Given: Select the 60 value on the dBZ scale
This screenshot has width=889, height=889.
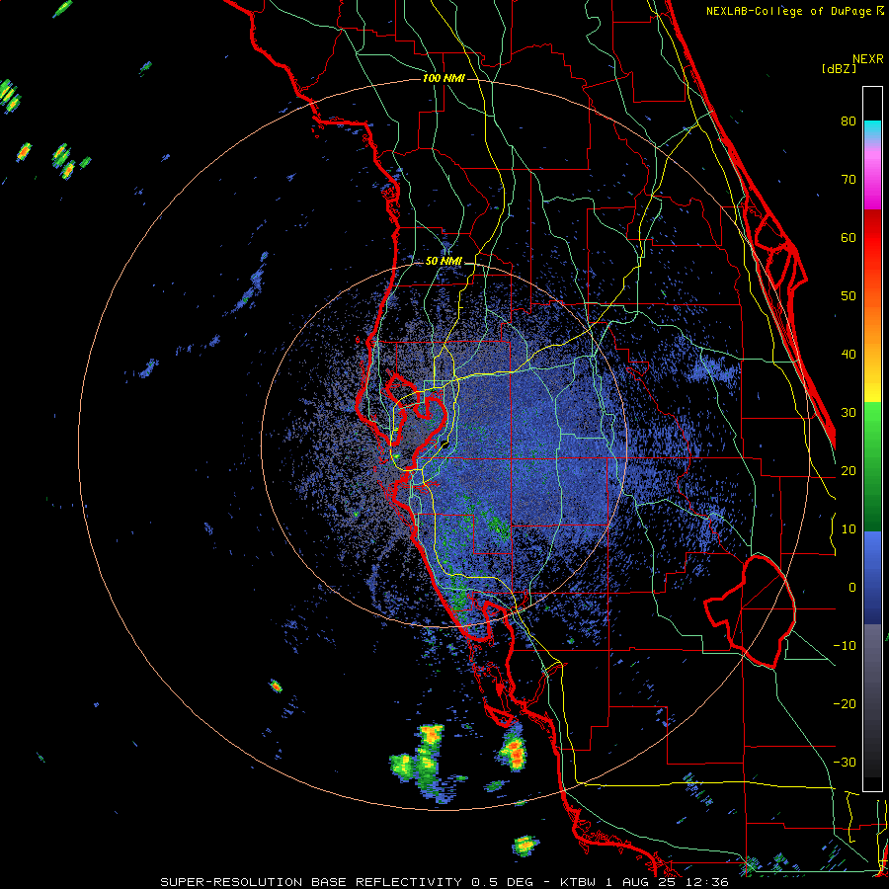Looking at the screenshot, I should click(x=849, y=237).
